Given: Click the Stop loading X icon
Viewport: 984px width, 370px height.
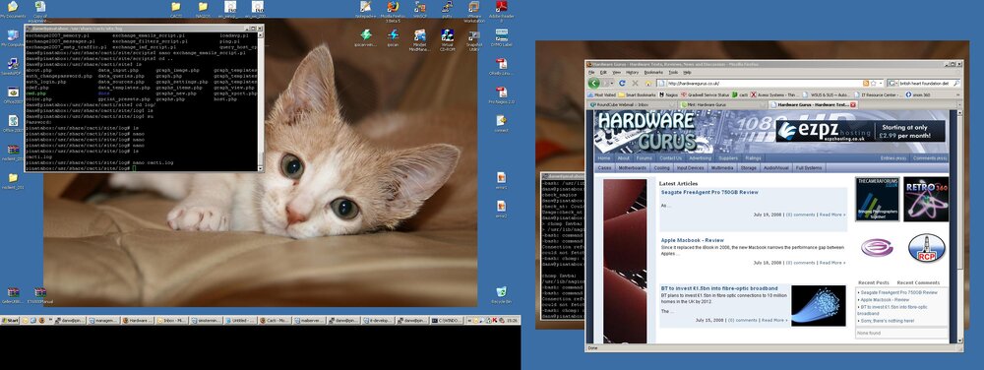Looking at the screenshot, I should (635, 83).
